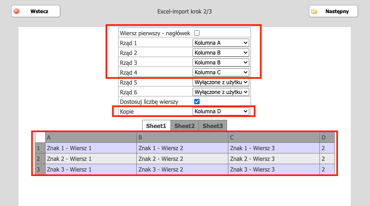The width and height of the screenshot is (370, 206).
Task: Select cell 'Znak 2 - Wiersz 2'
Action: [x=182, y=159]
